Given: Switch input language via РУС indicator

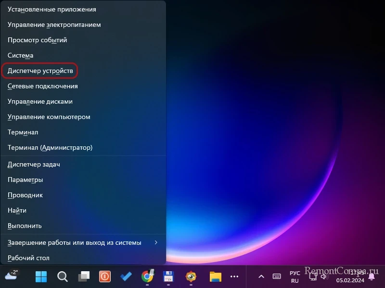Looking at the screenshot, I should click(295, 276).
